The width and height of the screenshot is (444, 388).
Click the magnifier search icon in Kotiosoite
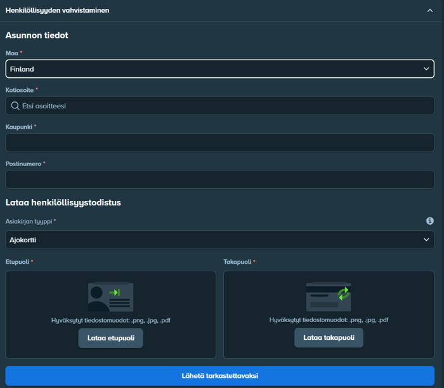(x=15, y=106)
